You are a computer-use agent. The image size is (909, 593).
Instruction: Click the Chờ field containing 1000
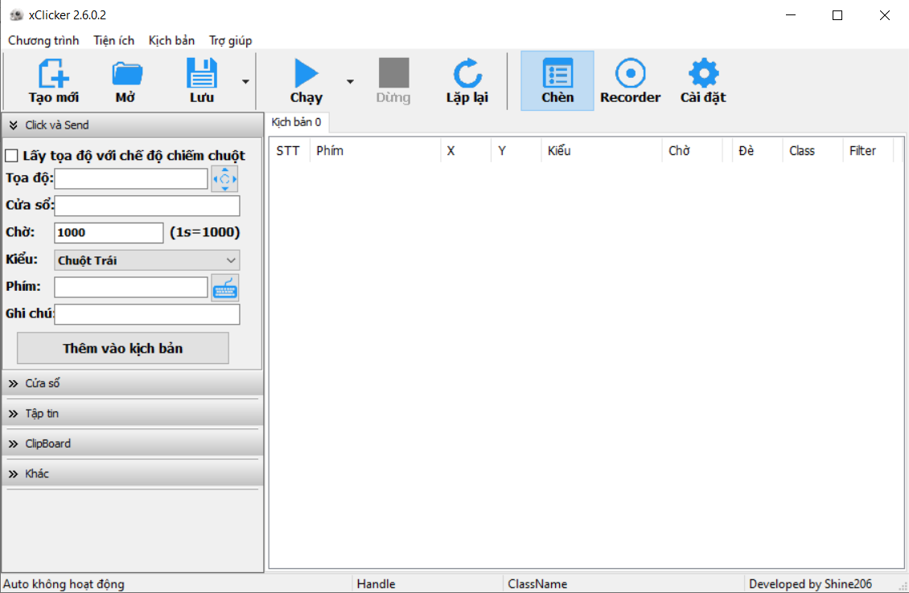[109, 233]
